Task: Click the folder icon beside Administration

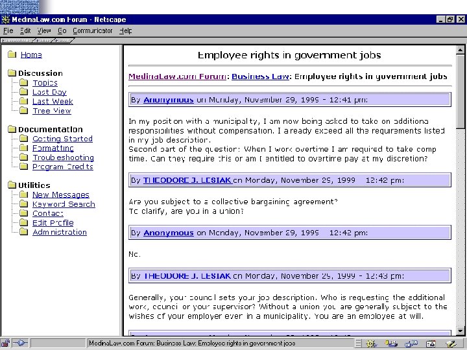Action: 24,232
